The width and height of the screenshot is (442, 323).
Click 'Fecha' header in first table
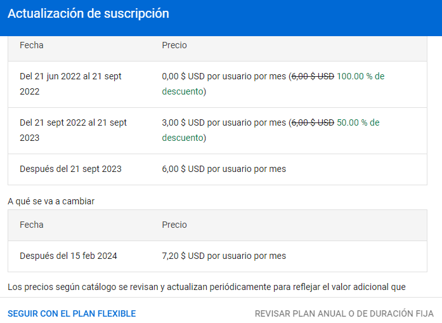(x=32, y=45)
